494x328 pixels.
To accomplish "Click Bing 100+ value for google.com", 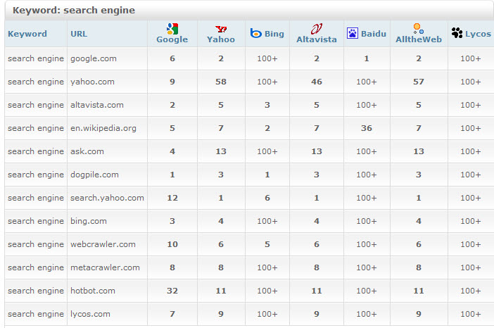I will click(267, 58).
